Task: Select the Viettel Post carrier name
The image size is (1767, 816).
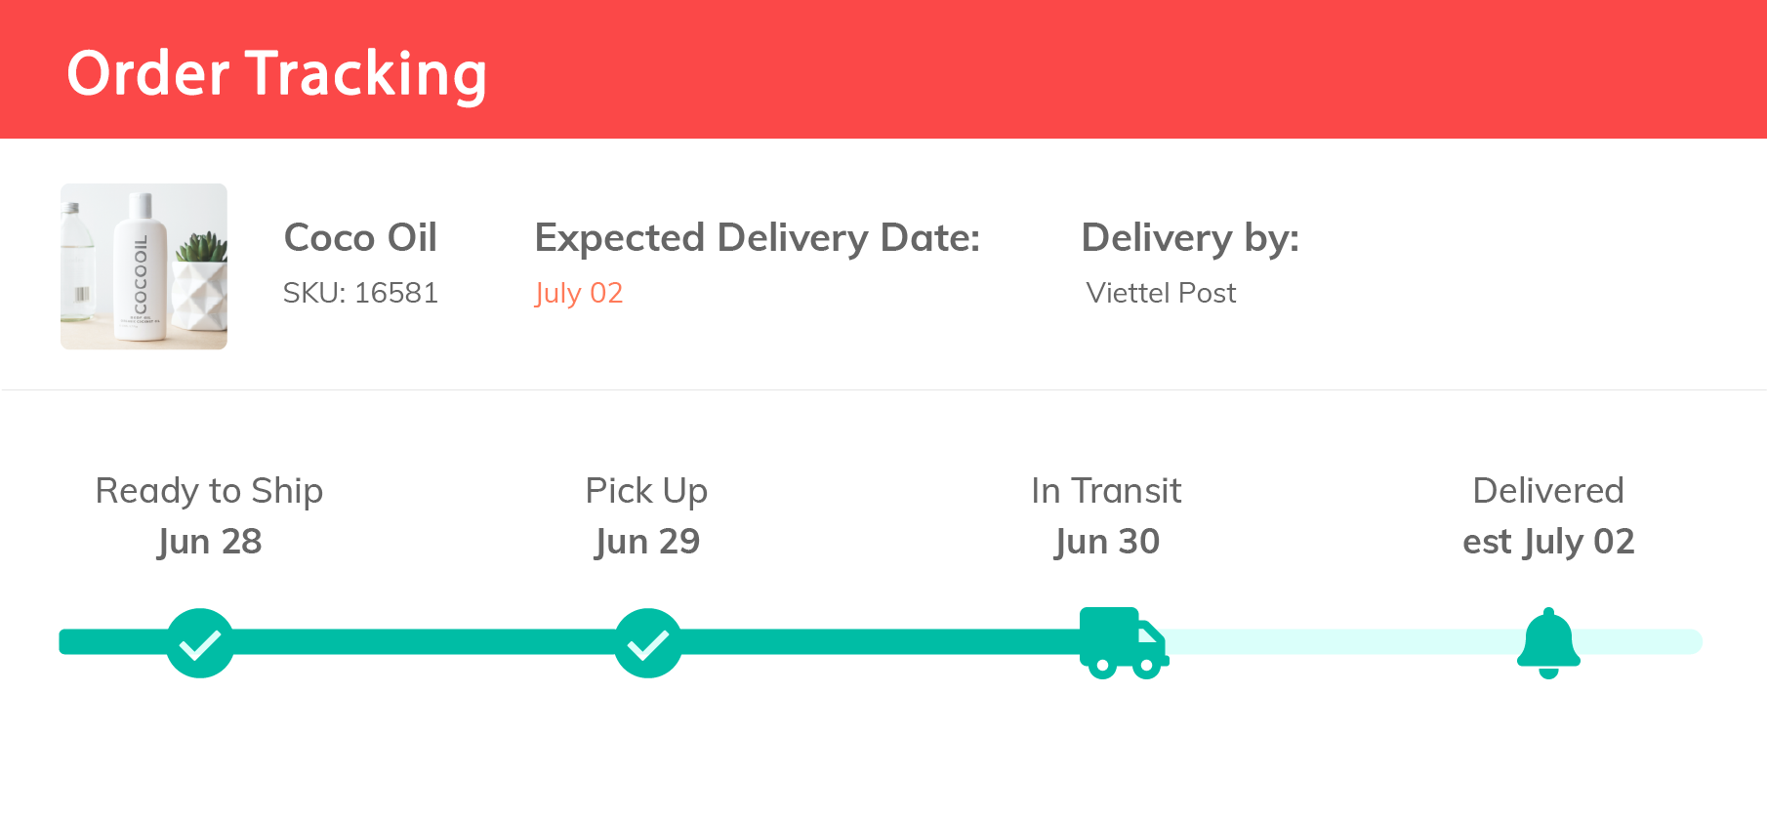Action: click(x=1161, y=293)
